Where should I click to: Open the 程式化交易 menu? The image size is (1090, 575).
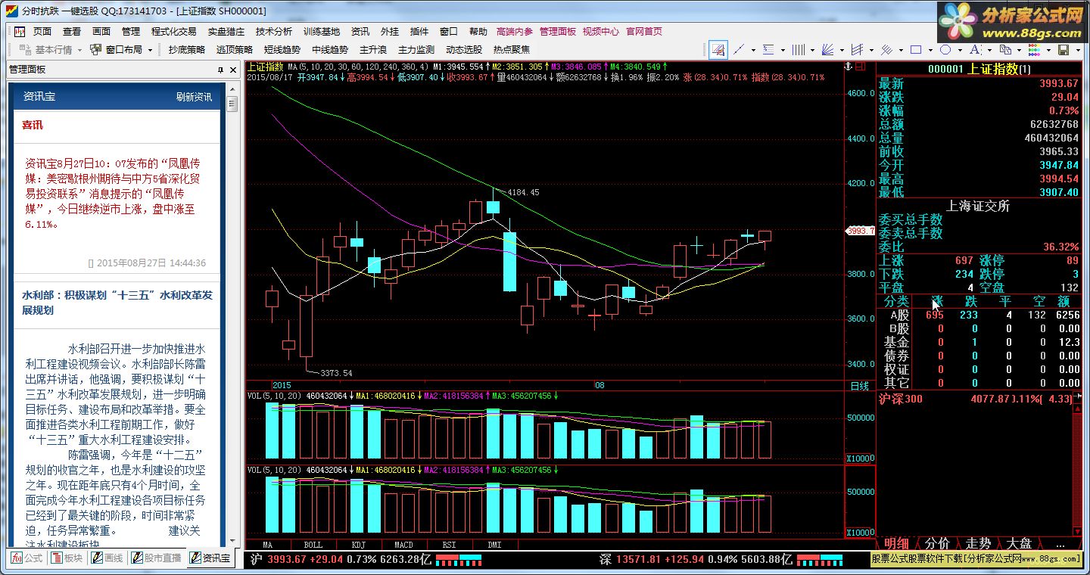click(x=173, y=32)
